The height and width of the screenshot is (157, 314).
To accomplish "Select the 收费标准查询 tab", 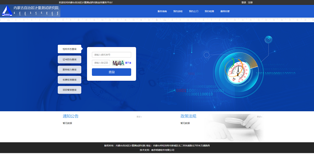I will tap(69, 80).
